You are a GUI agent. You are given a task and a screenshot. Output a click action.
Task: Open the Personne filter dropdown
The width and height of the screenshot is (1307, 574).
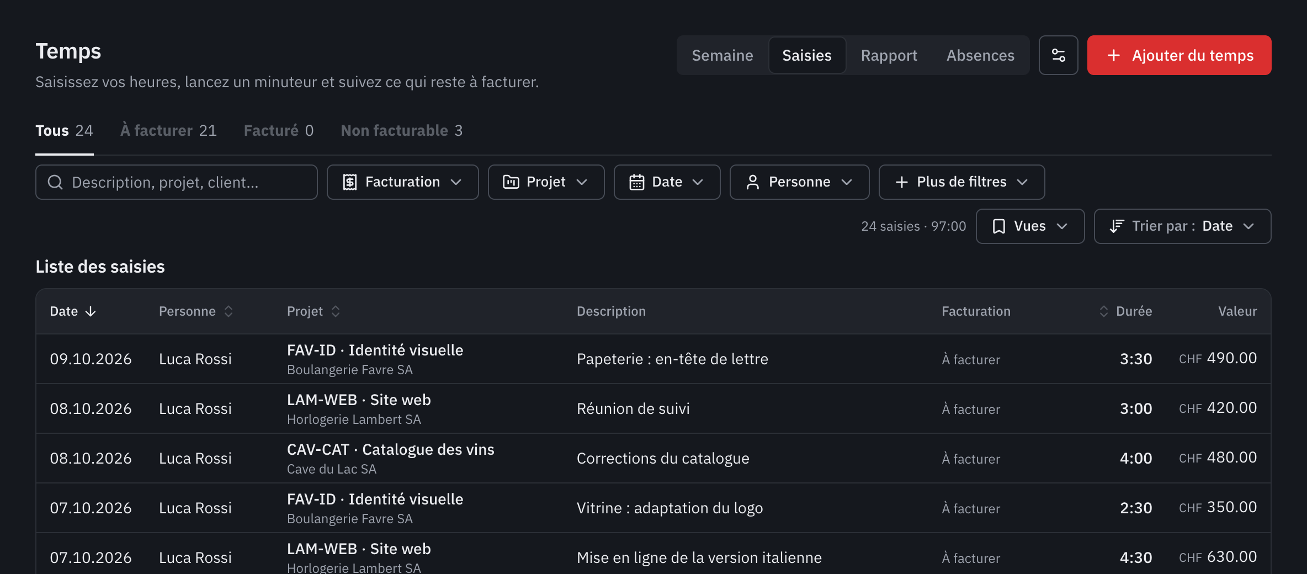799,182
